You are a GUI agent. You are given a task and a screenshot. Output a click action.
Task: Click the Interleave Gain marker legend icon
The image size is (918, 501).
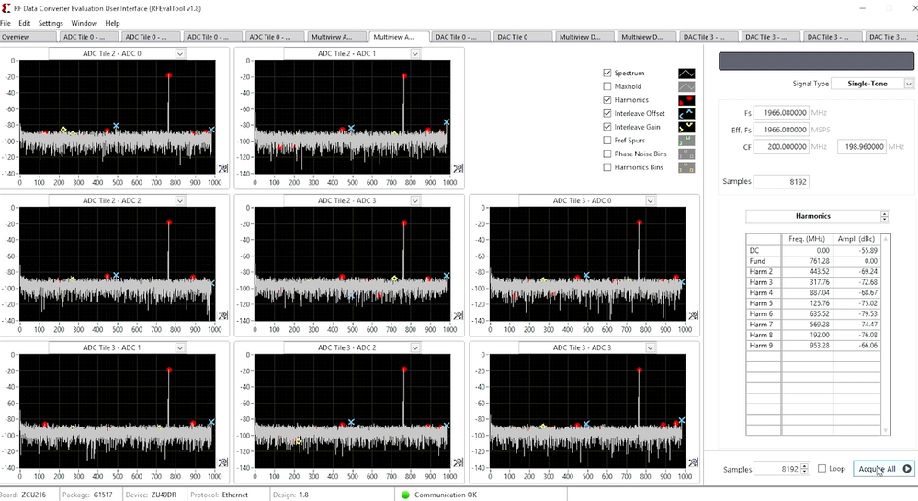point(686,127)
